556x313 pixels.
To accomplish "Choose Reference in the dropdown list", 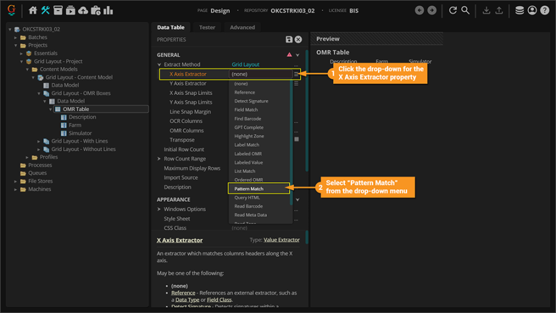I will tap(245, 92).
